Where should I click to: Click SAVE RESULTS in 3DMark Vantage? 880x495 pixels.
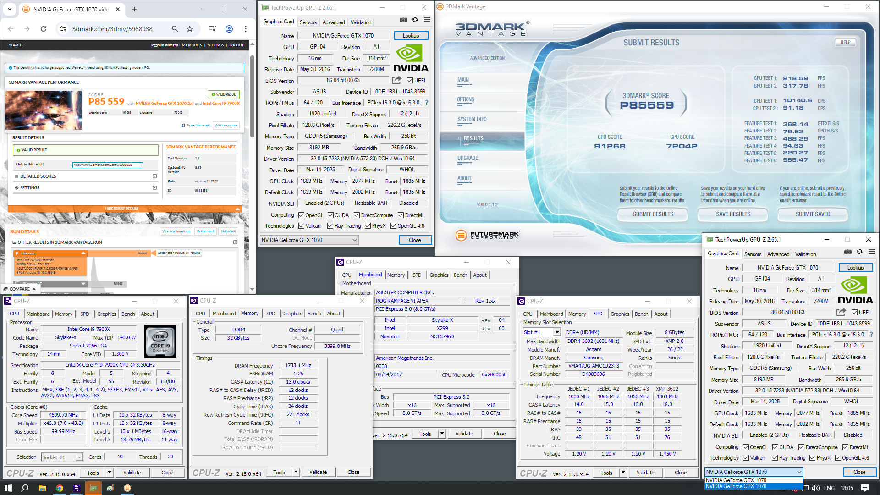coord(733,214)
